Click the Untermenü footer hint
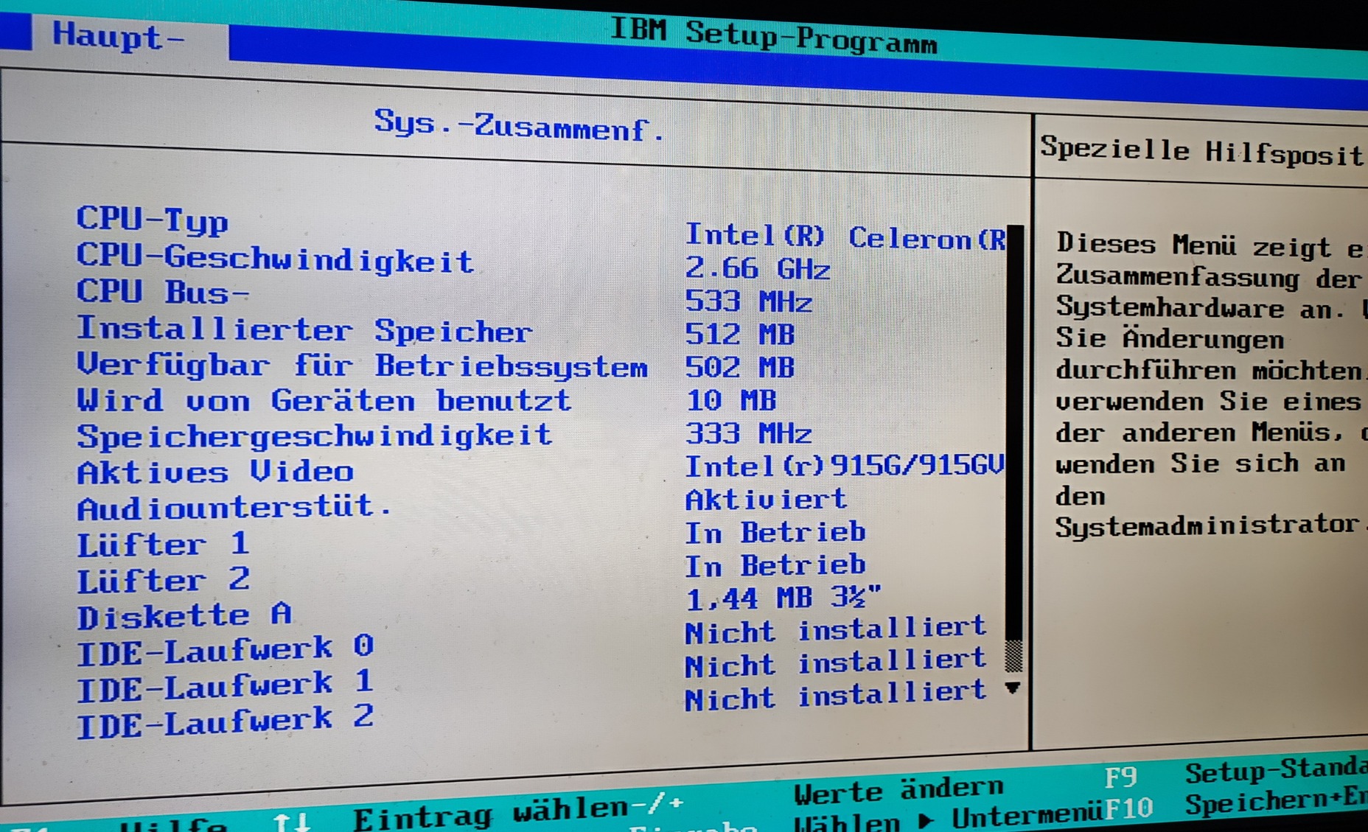This screenshot has width=1368, height=832. pos(1027,817)
